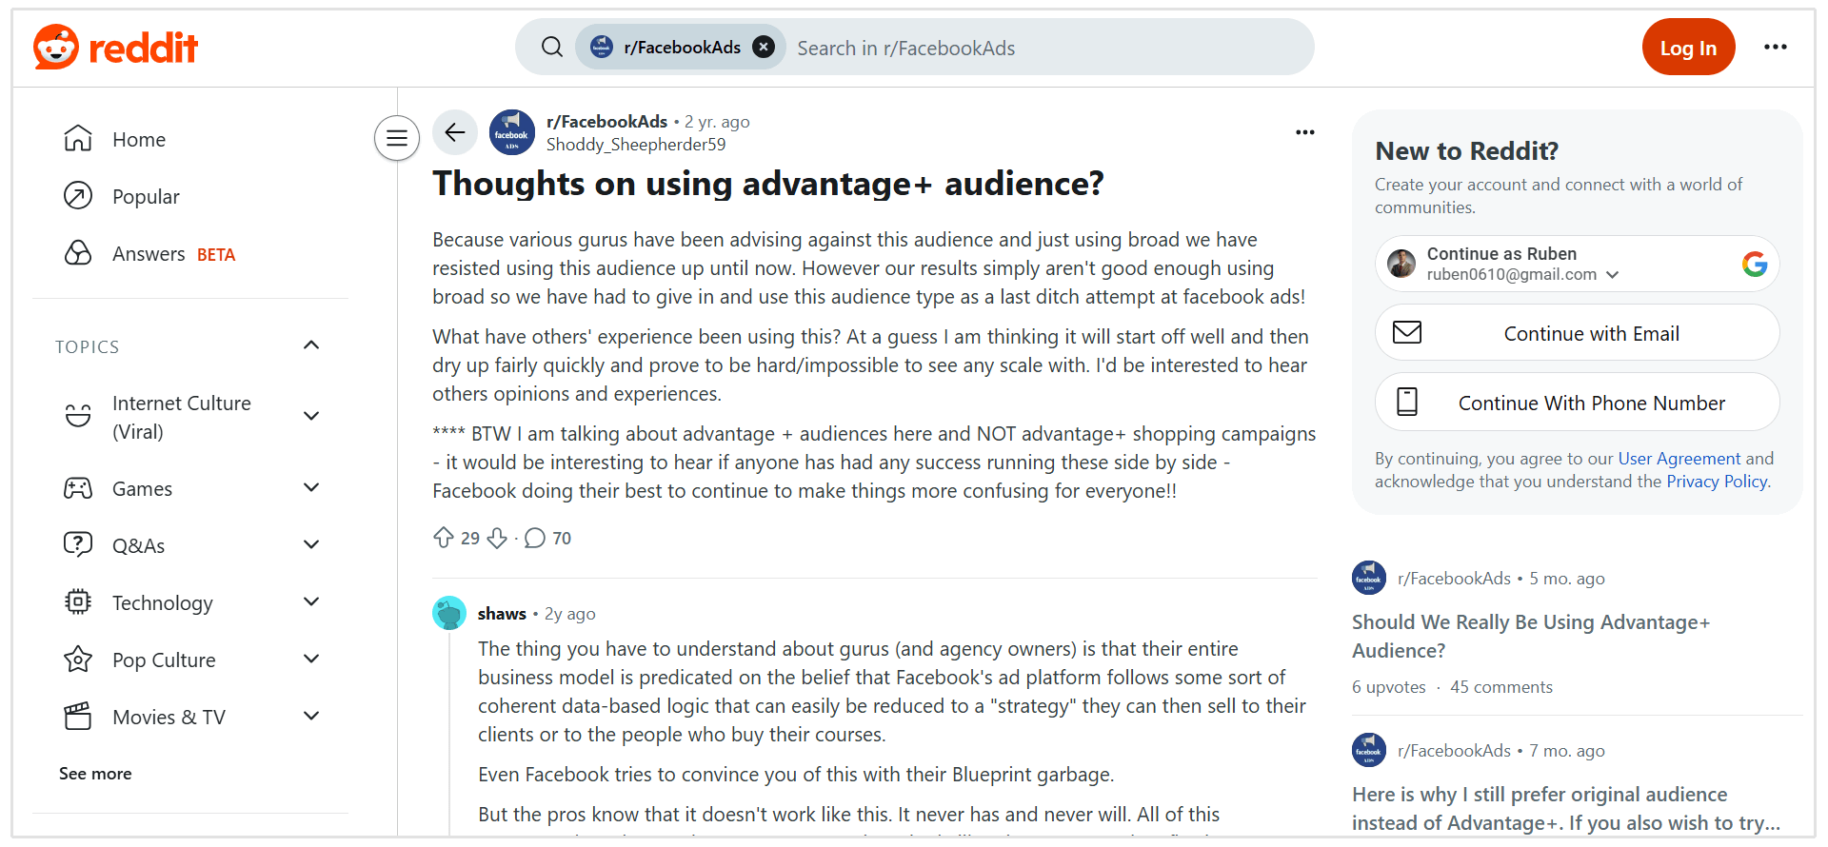
Task: Expand the Games topic chevron
Action: click(310, 487)
